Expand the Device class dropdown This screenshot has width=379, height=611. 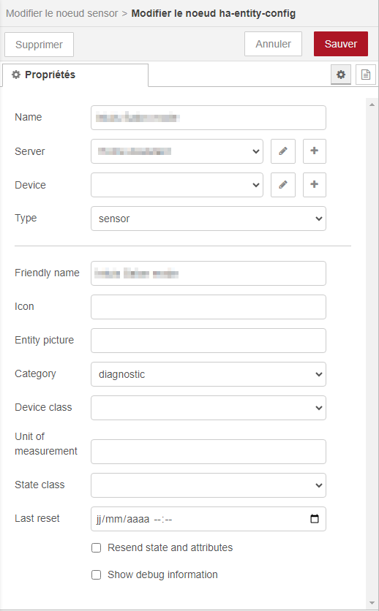point(209,408)
